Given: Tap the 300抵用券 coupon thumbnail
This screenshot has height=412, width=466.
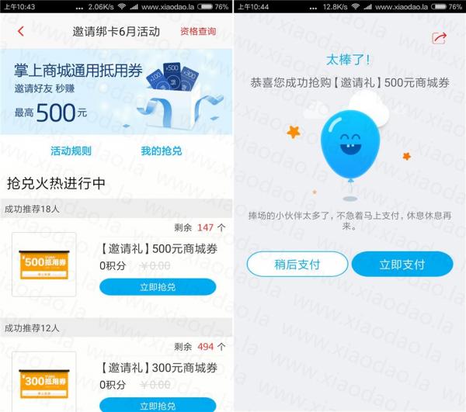Looking at the screenshot, I should [x=44, y=382].
